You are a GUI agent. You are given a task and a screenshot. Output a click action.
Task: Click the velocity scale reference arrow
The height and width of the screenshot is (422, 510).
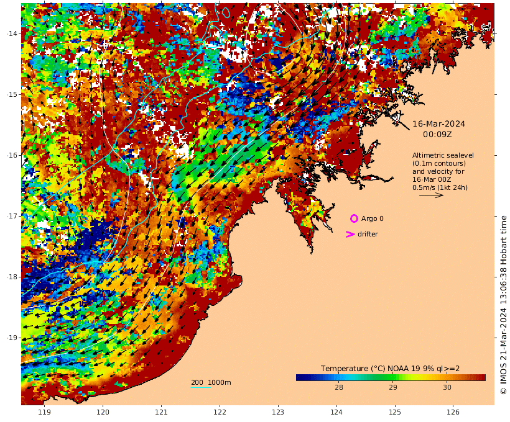tap(431, 195)
